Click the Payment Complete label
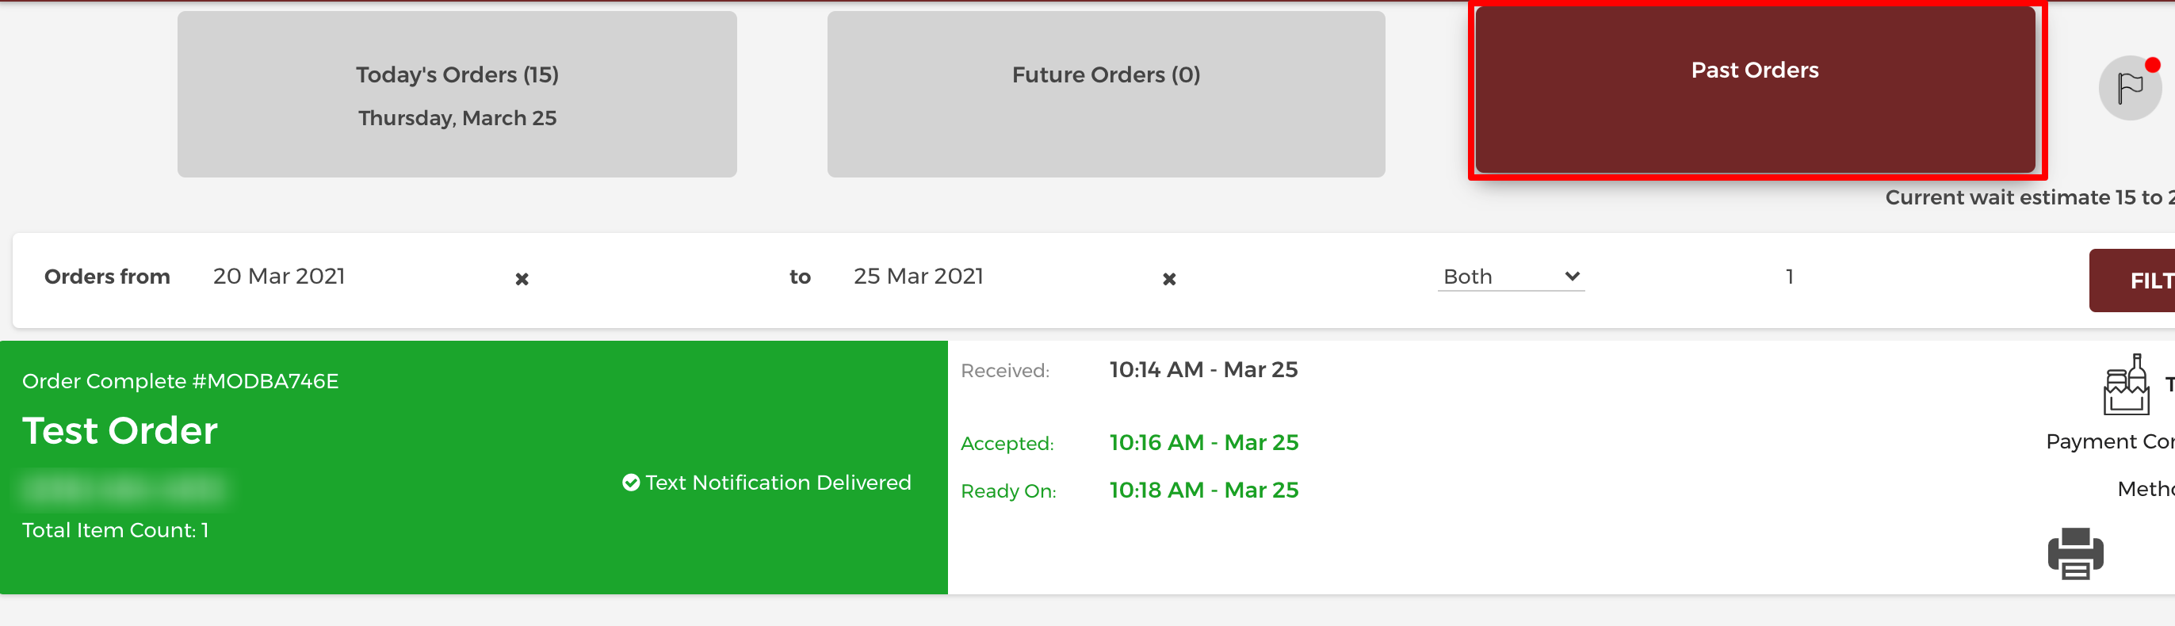The image size is (2175, 626). 2110,441
